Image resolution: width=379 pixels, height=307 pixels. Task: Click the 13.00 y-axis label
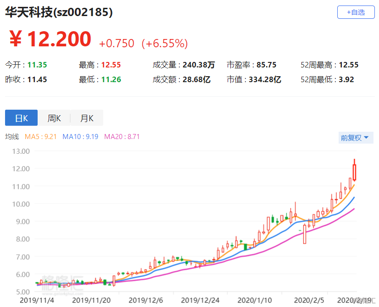pos(21,151)
